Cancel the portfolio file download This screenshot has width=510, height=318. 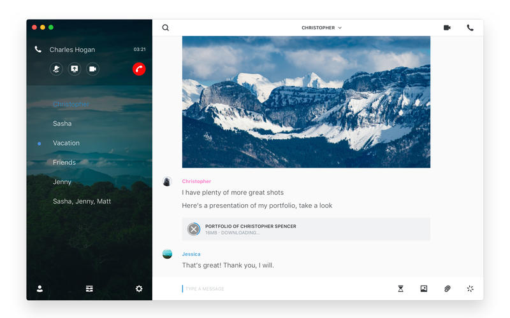194,229
